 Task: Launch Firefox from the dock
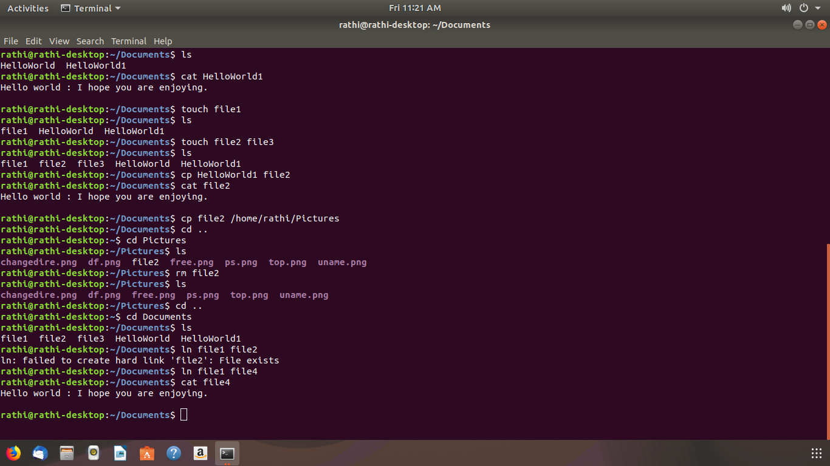(x=13, y=453)
